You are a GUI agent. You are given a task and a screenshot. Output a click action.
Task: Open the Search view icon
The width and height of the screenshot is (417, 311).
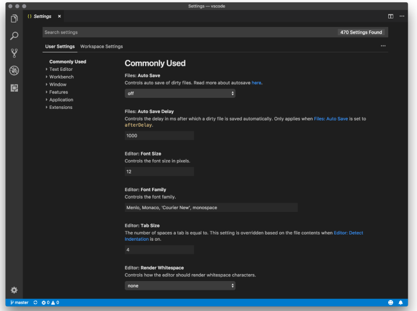(14, 36)
